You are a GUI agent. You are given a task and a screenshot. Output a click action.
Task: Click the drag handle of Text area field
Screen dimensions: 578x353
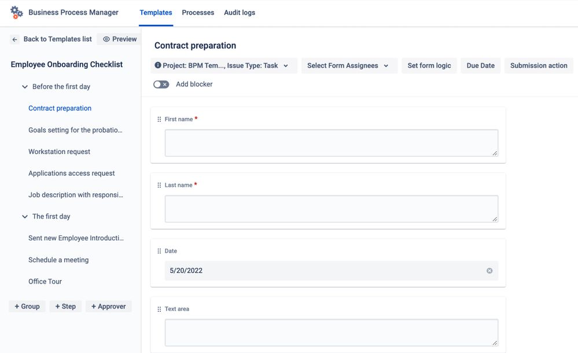coord(159,309)
